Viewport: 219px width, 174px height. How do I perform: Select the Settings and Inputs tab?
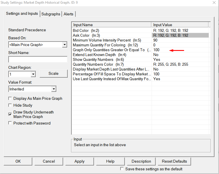22,14
